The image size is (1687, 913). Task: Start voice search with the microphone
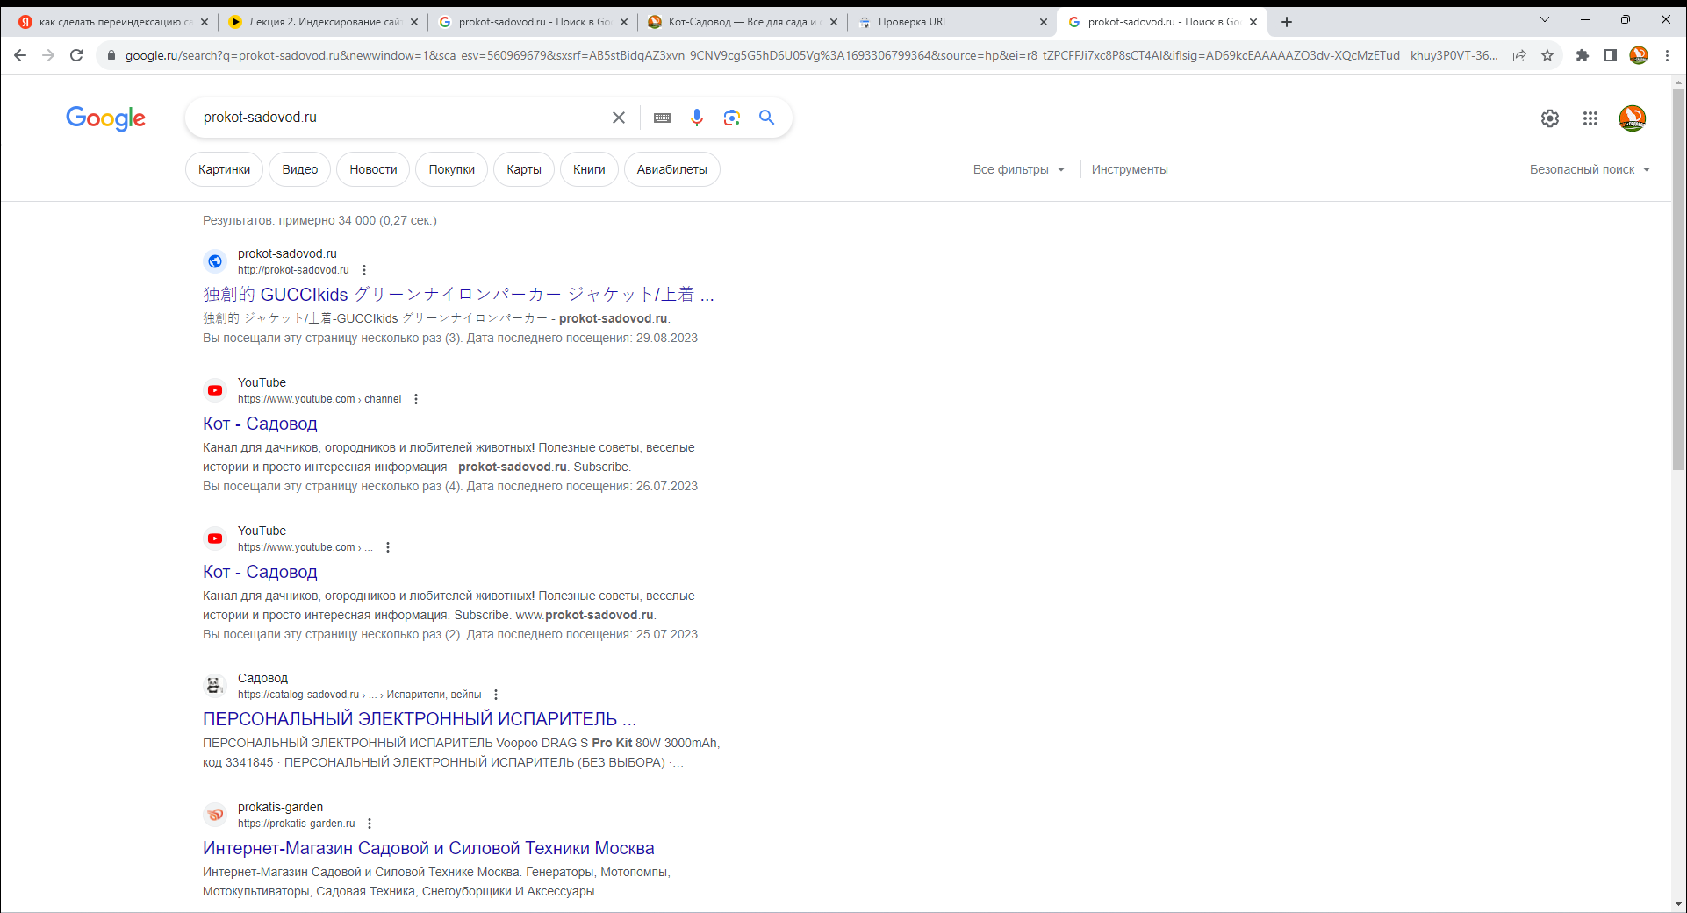(697, 118)
